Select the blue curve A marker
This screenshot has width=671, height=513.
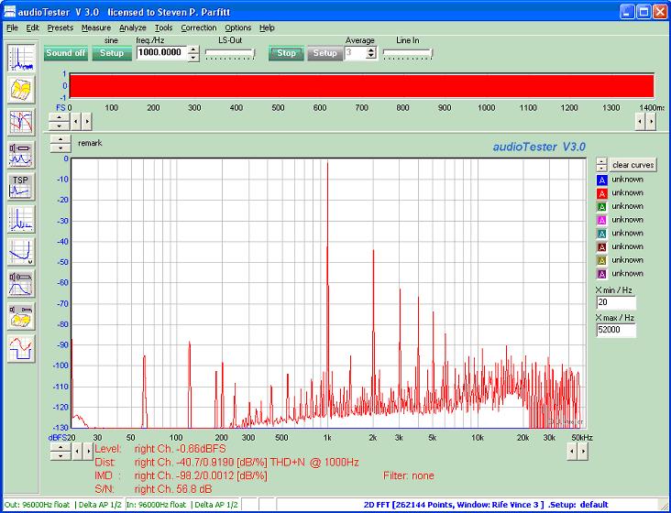pyautogui.click(x=601, y=180)
